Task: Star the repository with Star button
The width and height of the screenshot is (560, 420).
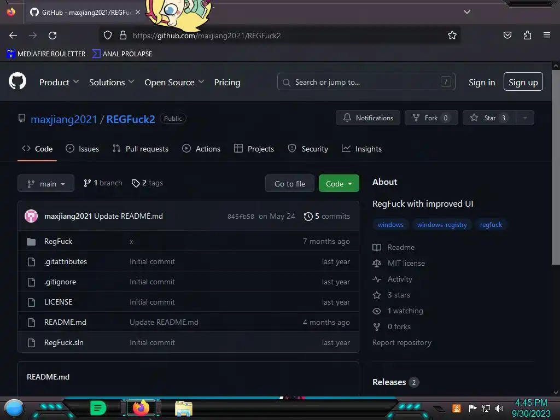Action: pyautogui.click(x=489, y=118)
